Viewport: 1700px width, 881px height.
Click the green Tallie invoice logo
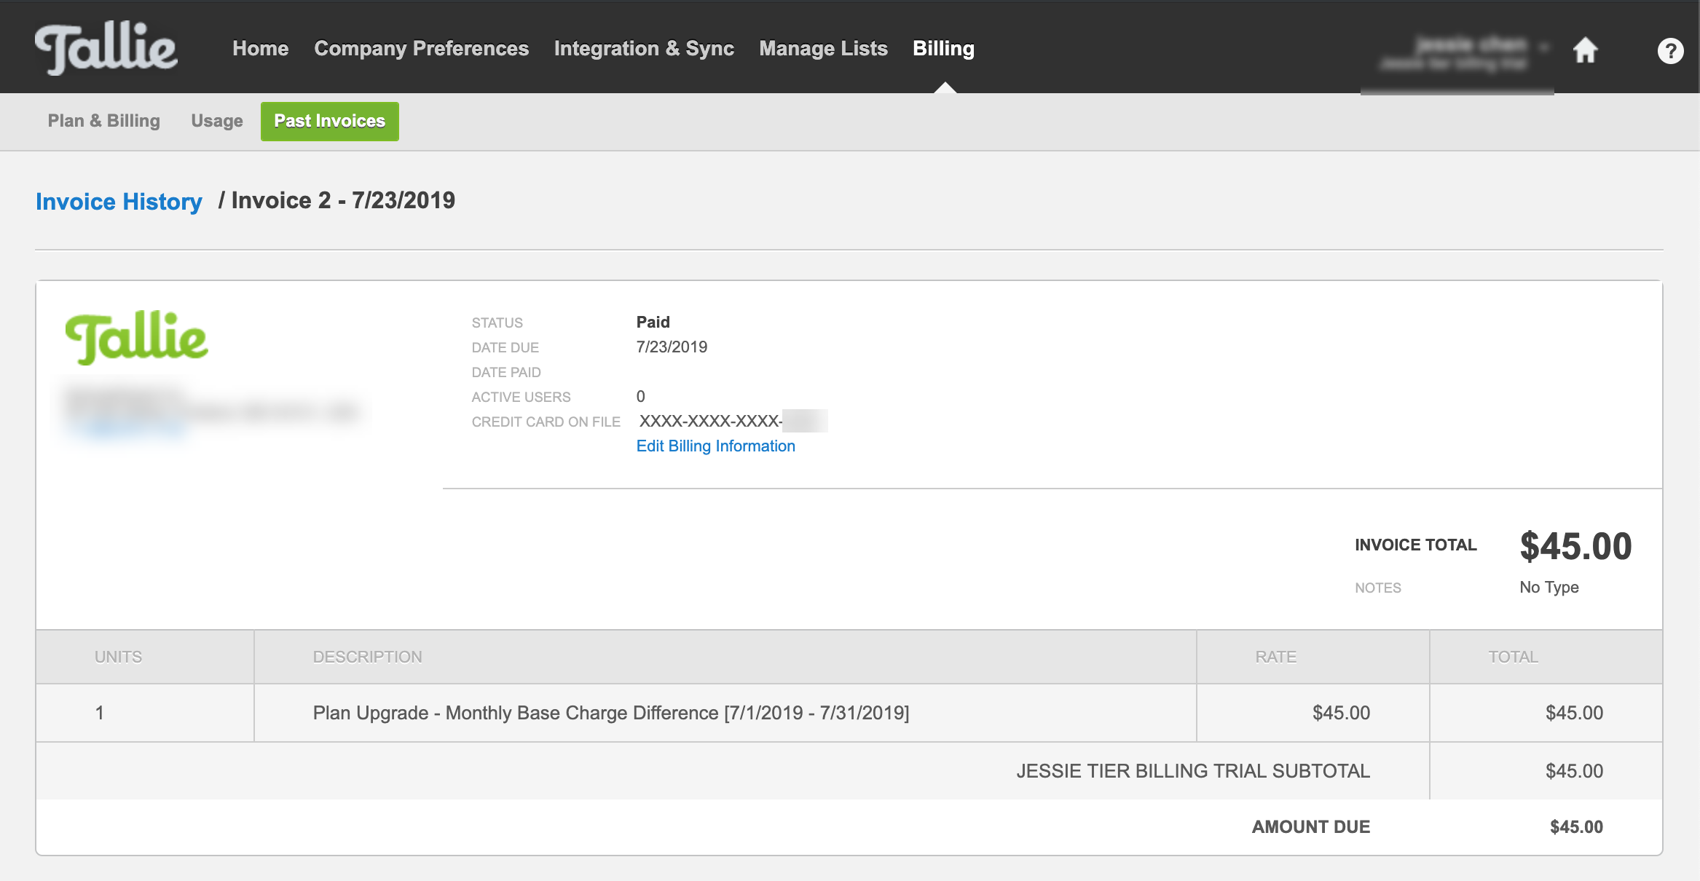click(x=137, y=338)
